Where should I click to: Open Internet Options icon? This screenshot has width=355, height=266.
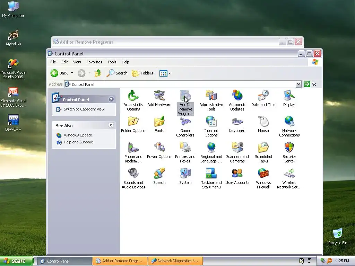[x=211, y=126]
